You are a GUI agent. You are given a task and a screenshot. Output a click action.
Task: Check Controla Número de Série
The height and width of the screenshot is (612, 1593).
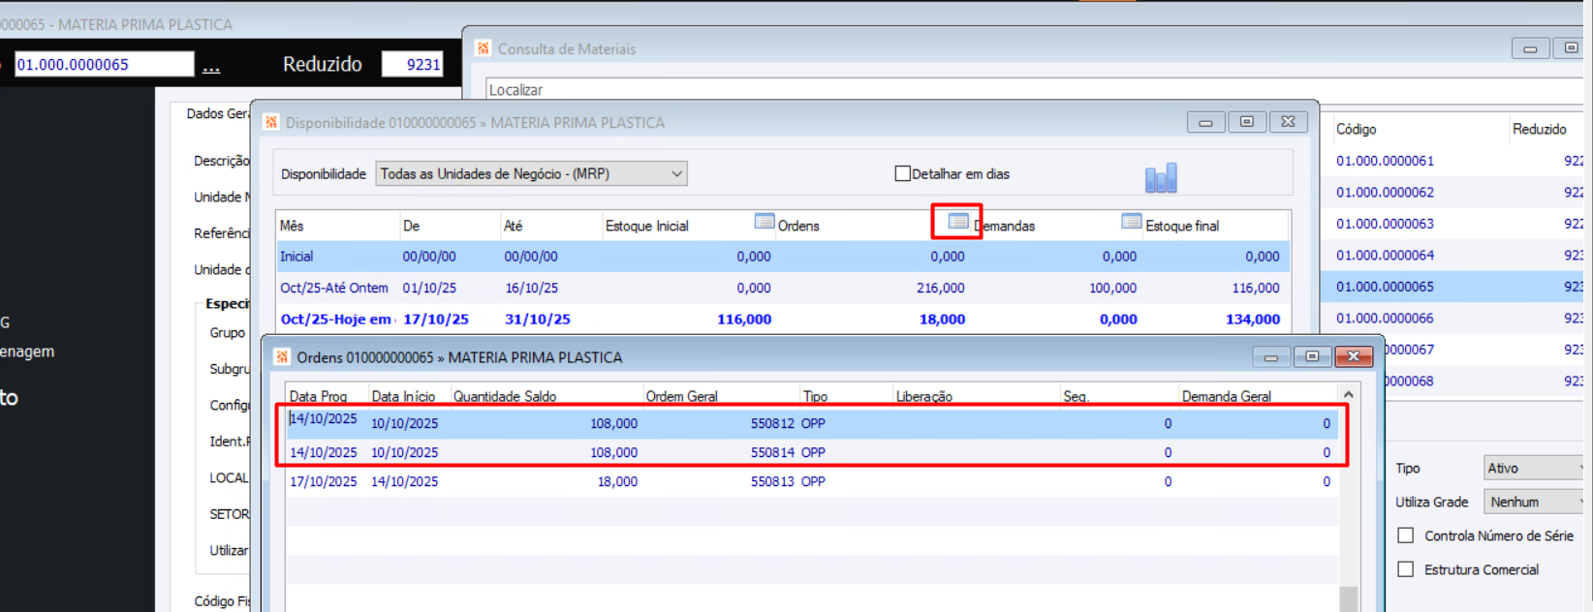[x=1405, y=535]
